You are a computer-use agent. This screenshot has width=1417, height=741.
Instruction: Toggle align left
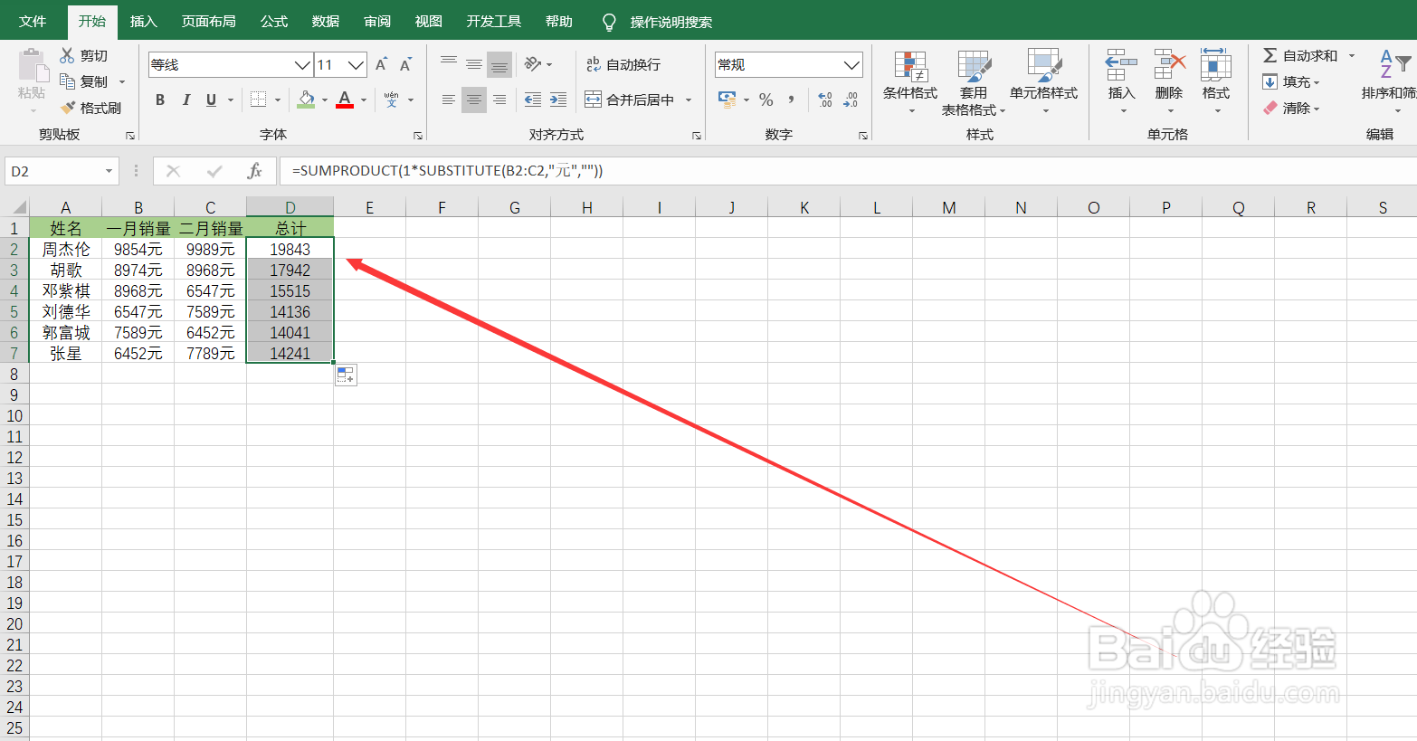click(449, 100)
